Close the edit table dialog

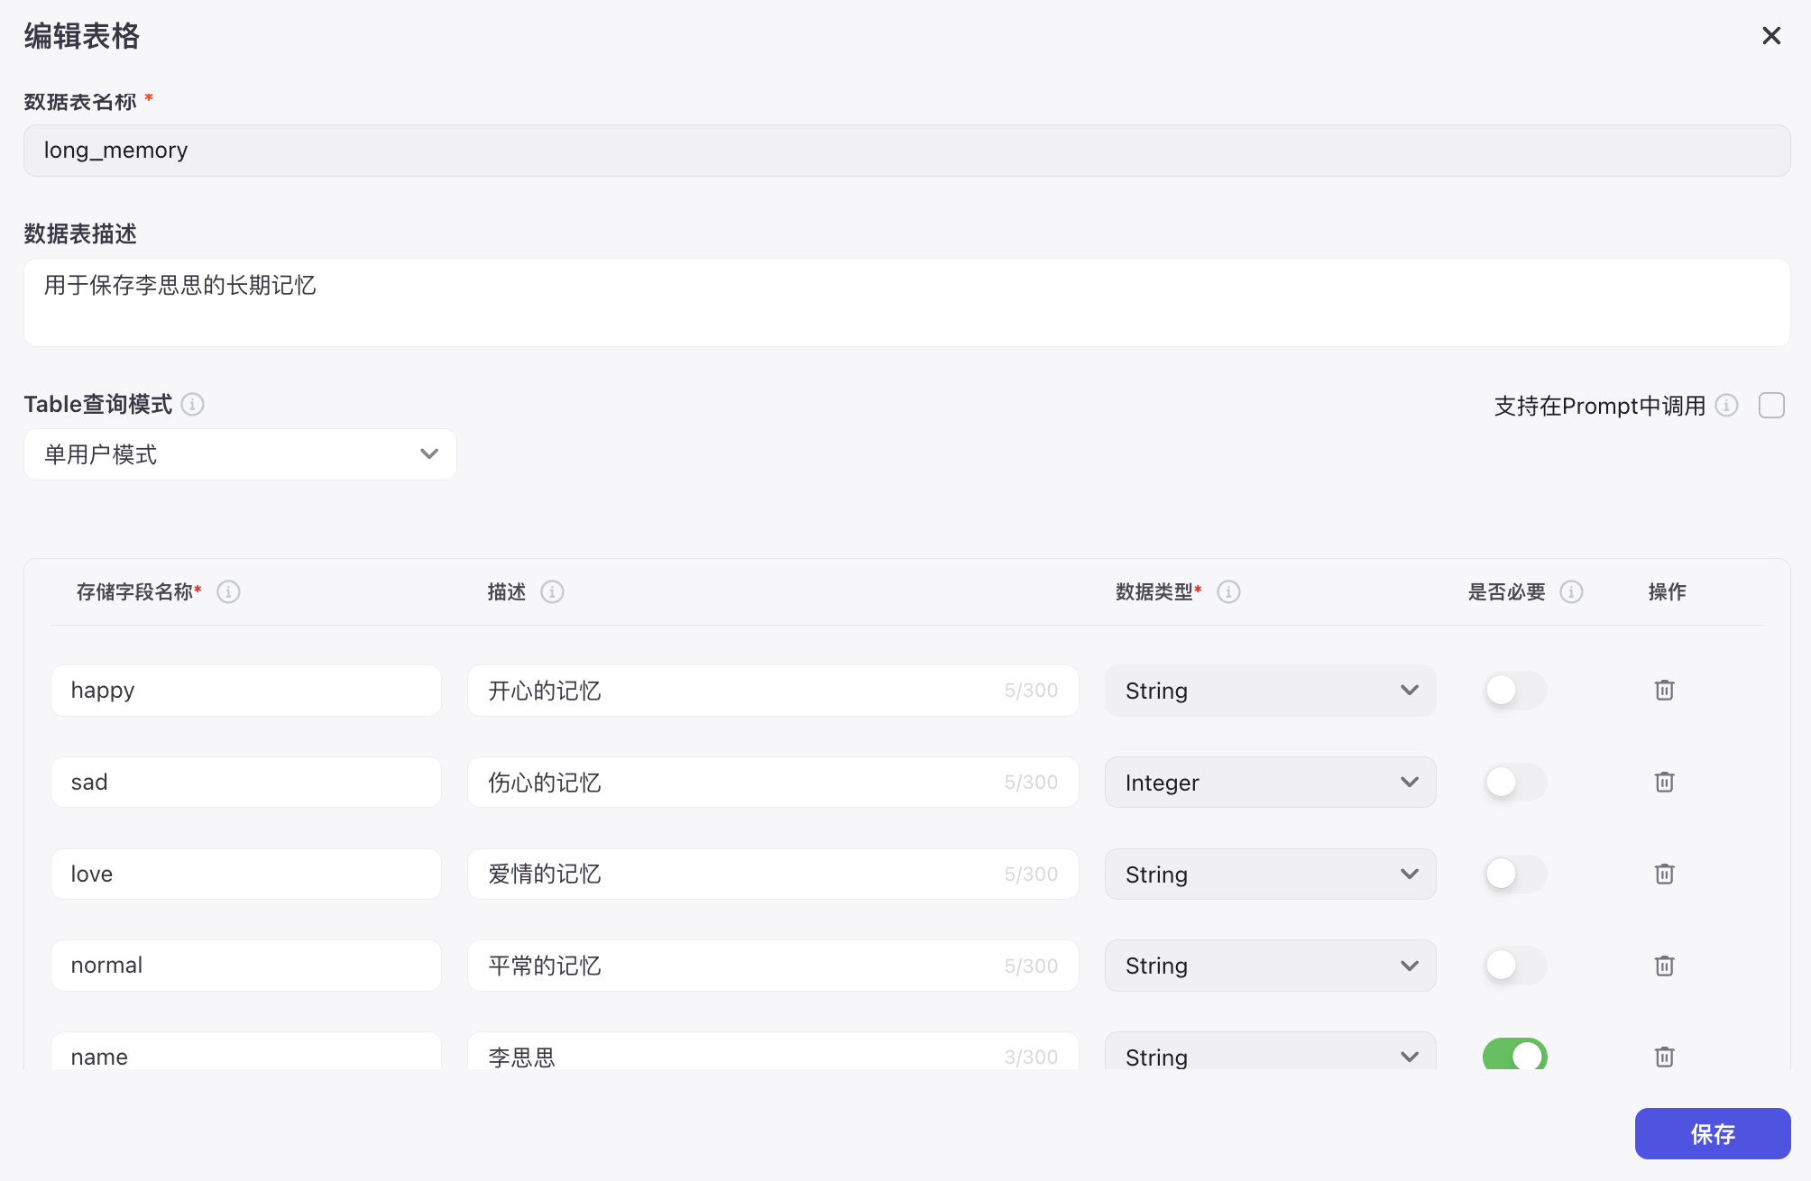tap(1771, 36)
